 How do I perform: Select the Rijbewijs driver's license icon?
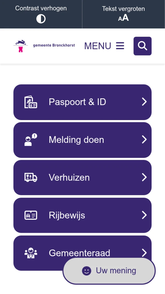31,215
